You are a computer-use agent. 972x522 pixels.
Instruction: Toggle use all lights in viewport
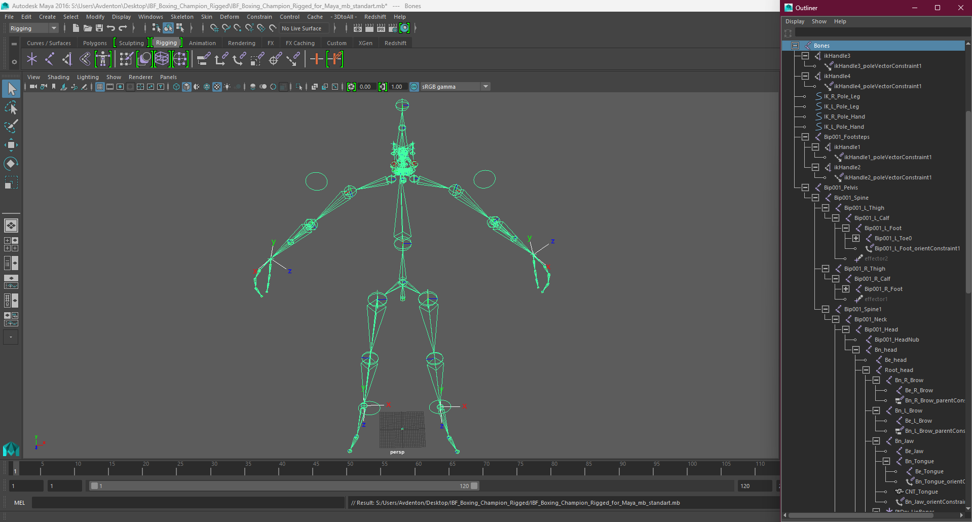(x=227, y=87)
